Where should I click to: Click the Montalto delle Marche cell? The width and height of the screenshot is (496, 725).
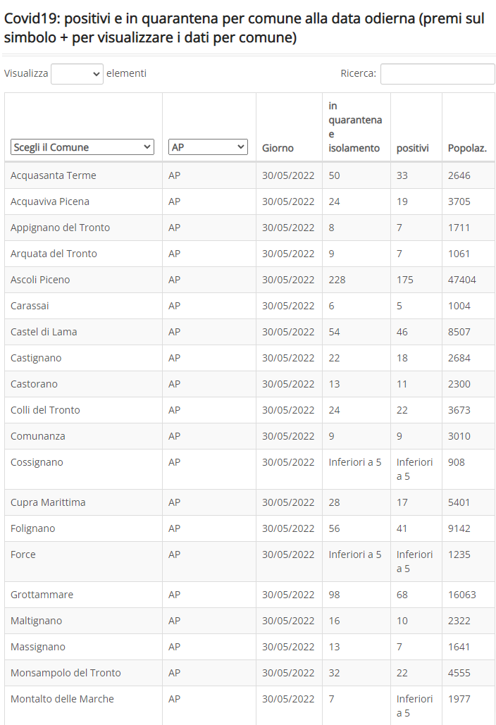84,705
